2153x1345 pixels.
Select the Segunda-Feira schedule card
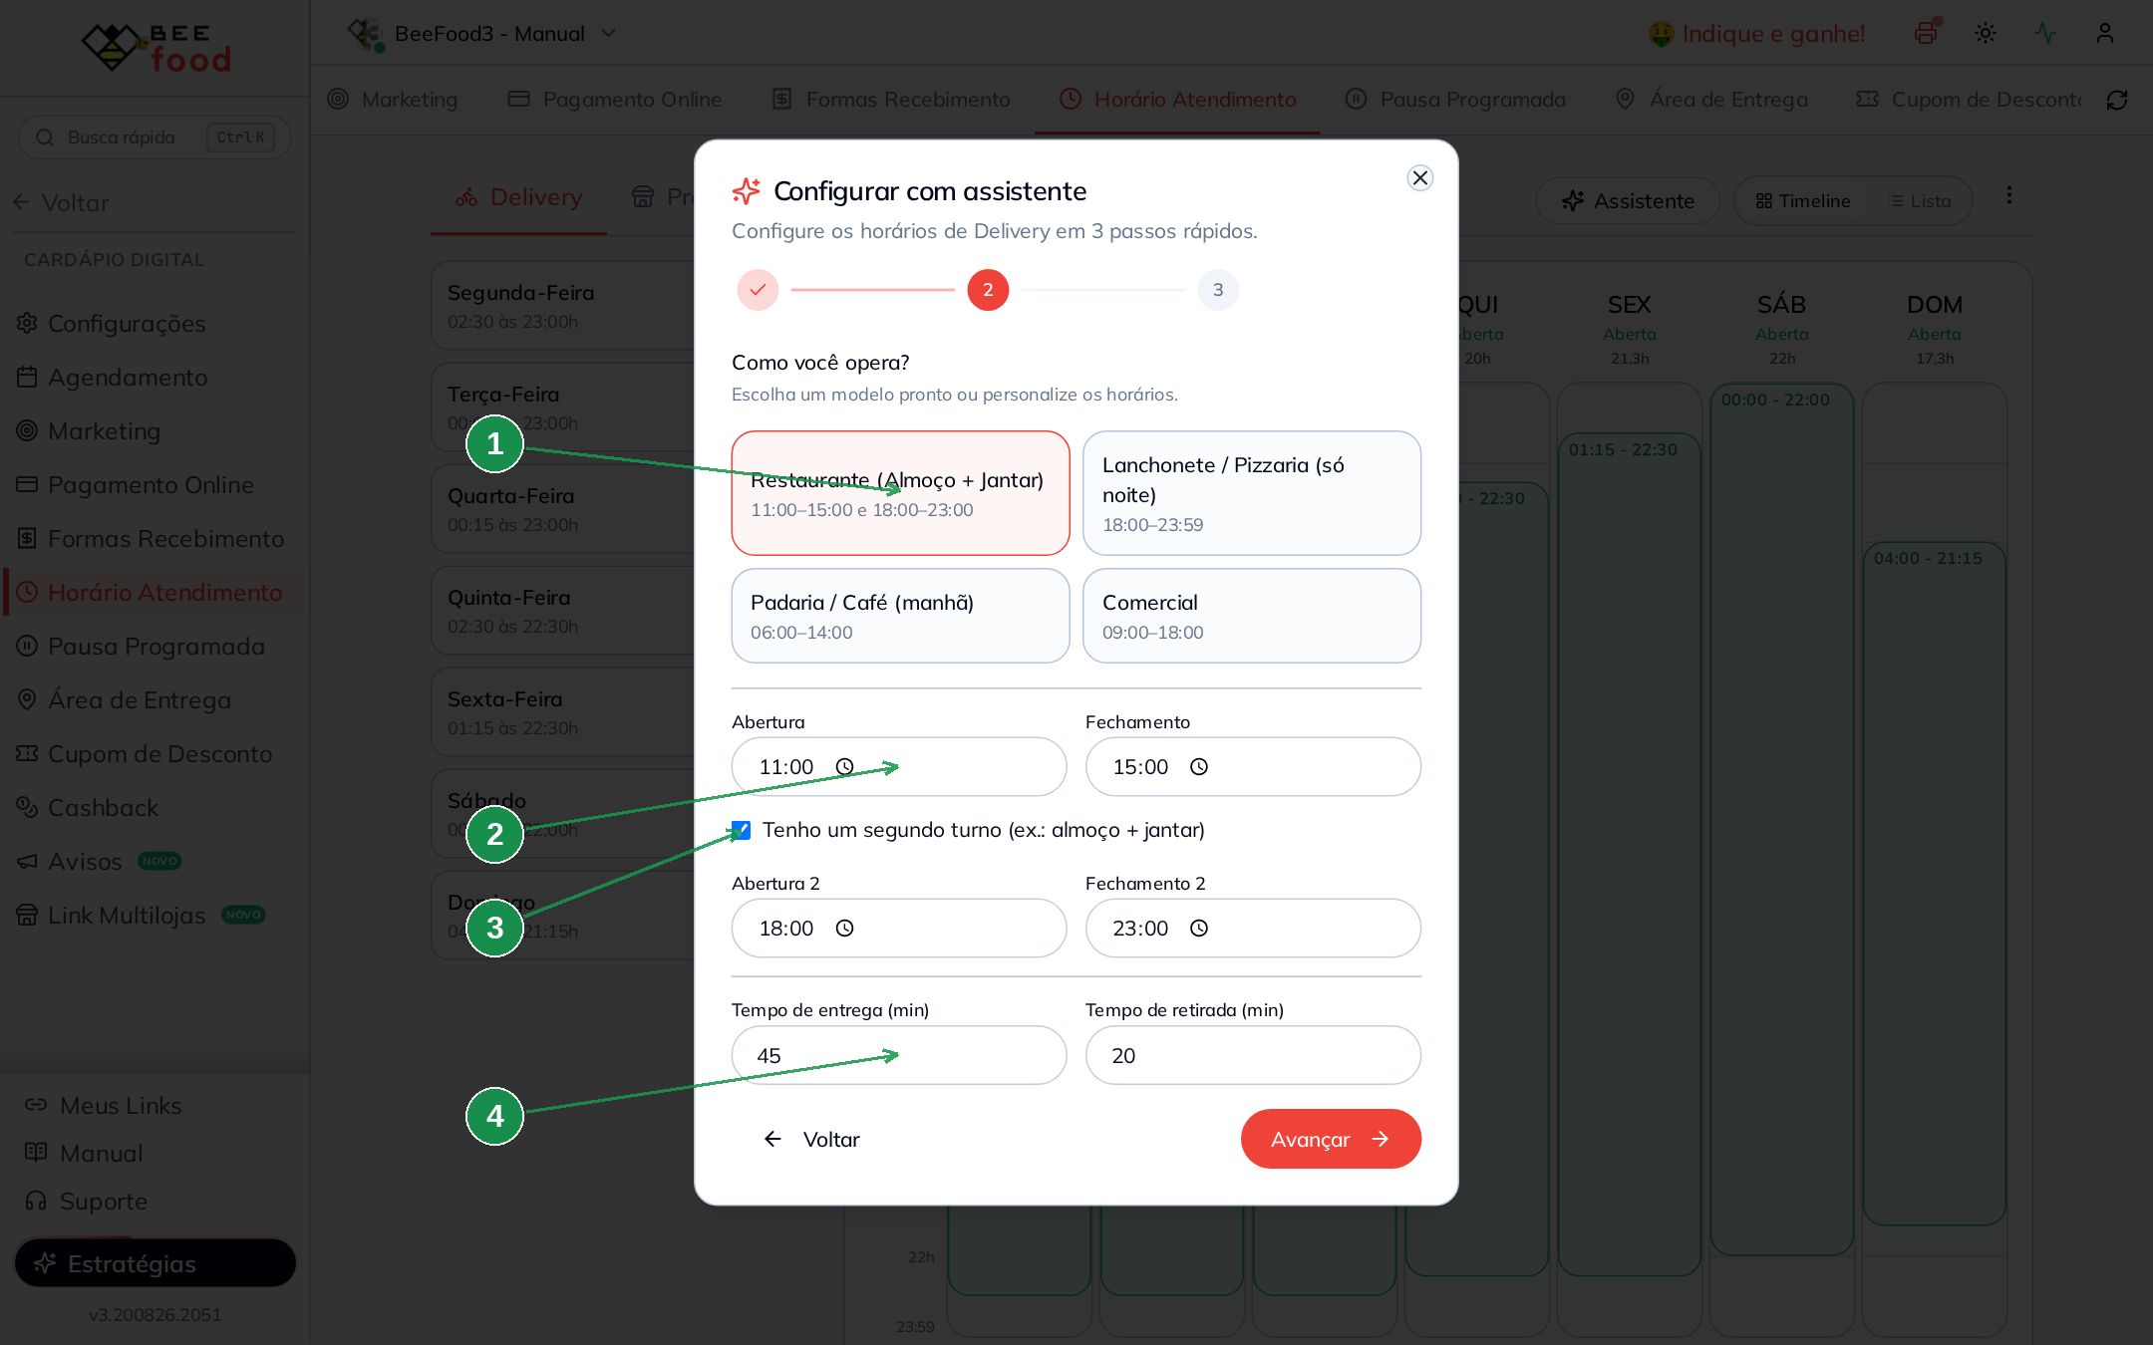[x=564, y=306]
